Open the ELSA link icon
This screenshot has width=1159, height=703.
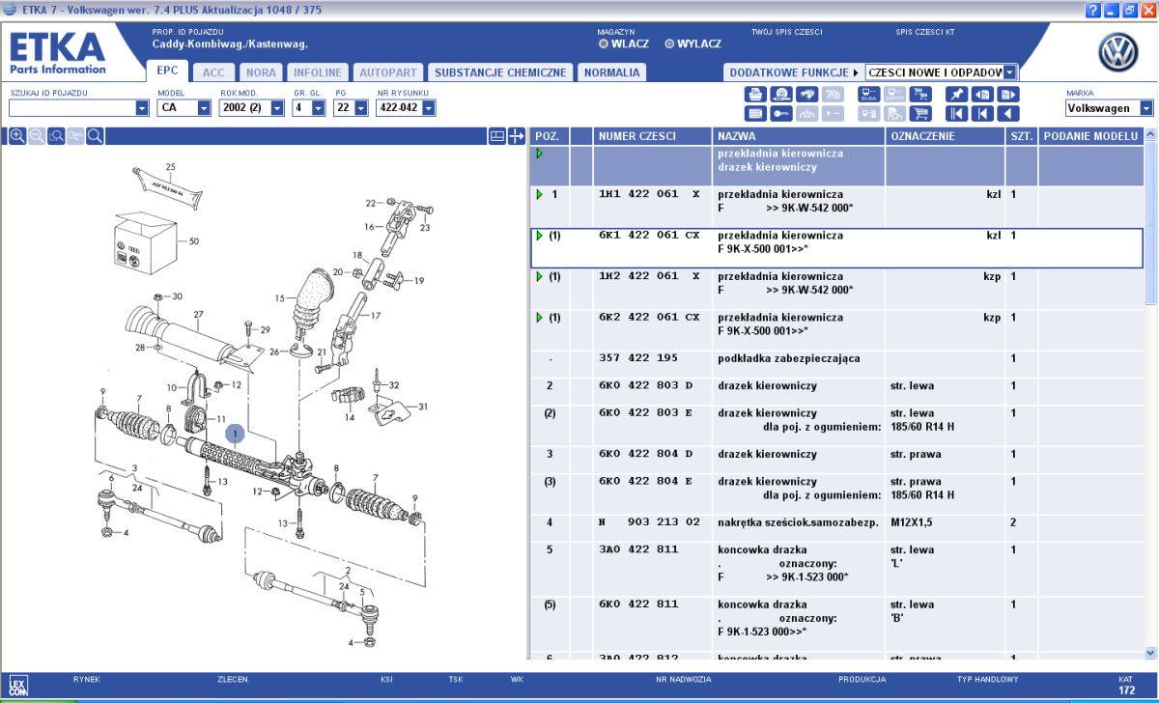pos(868,95)
